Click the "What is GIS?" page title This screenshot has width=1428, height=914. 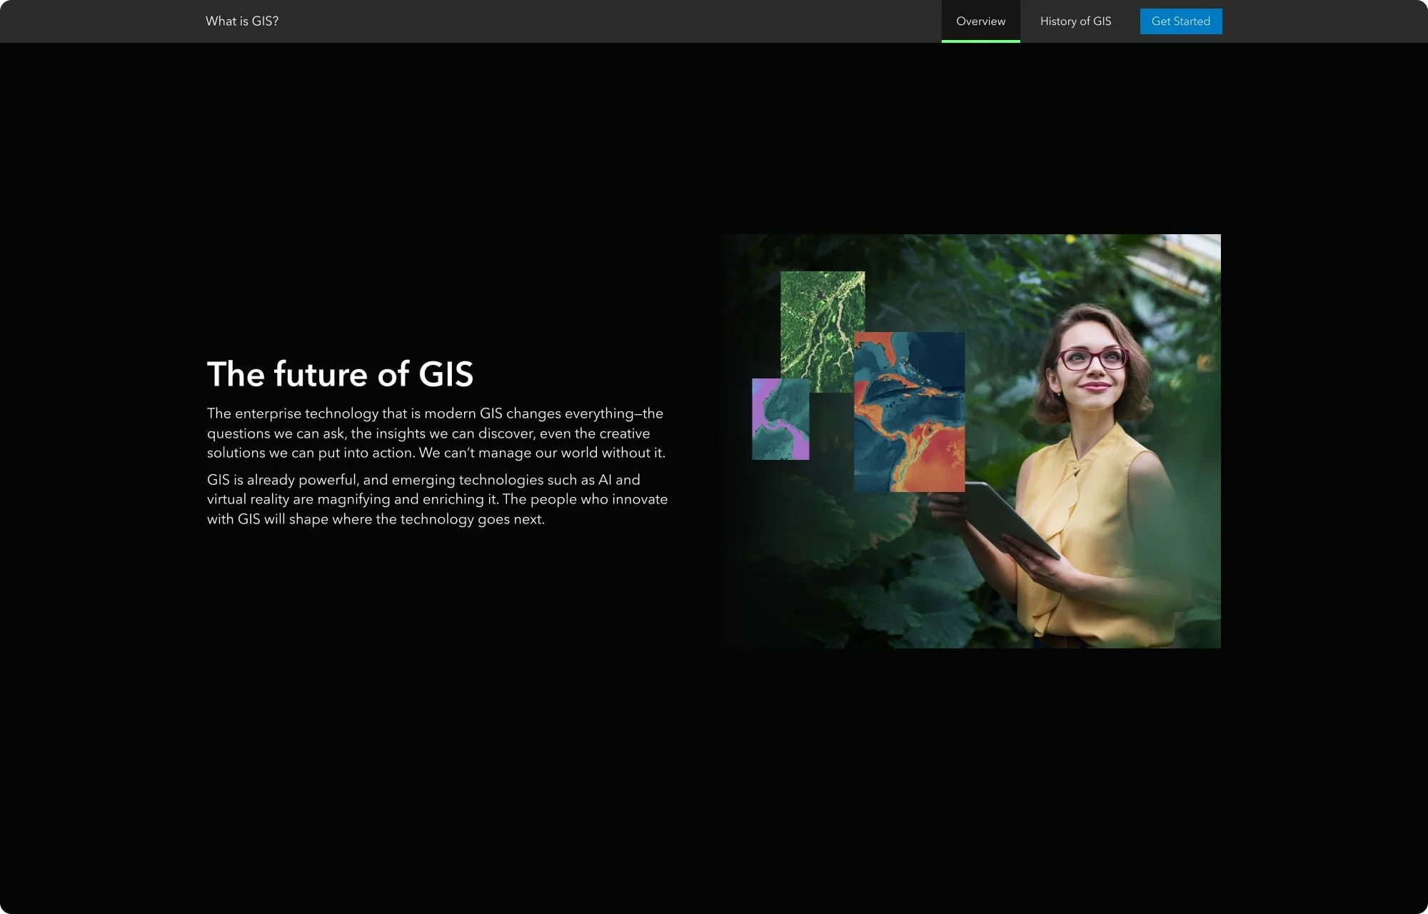point(242,21)
